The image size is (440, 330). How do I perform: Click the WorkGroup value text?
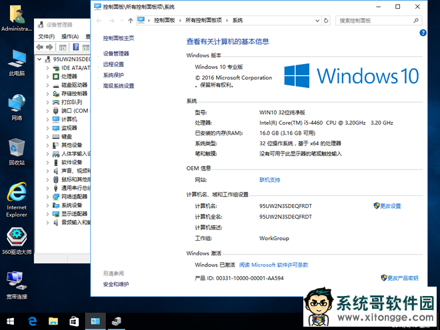tap(274, 238)
